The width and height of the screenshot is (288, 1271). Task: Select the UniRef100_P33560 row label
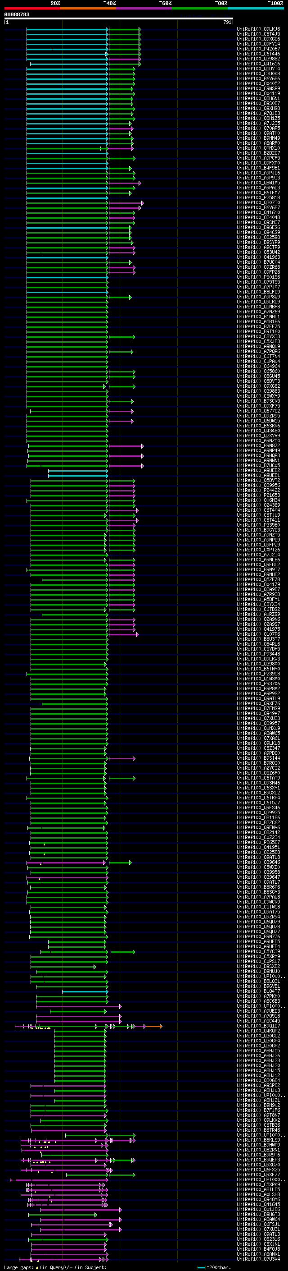pyautogui.click(x=258, y=525)
